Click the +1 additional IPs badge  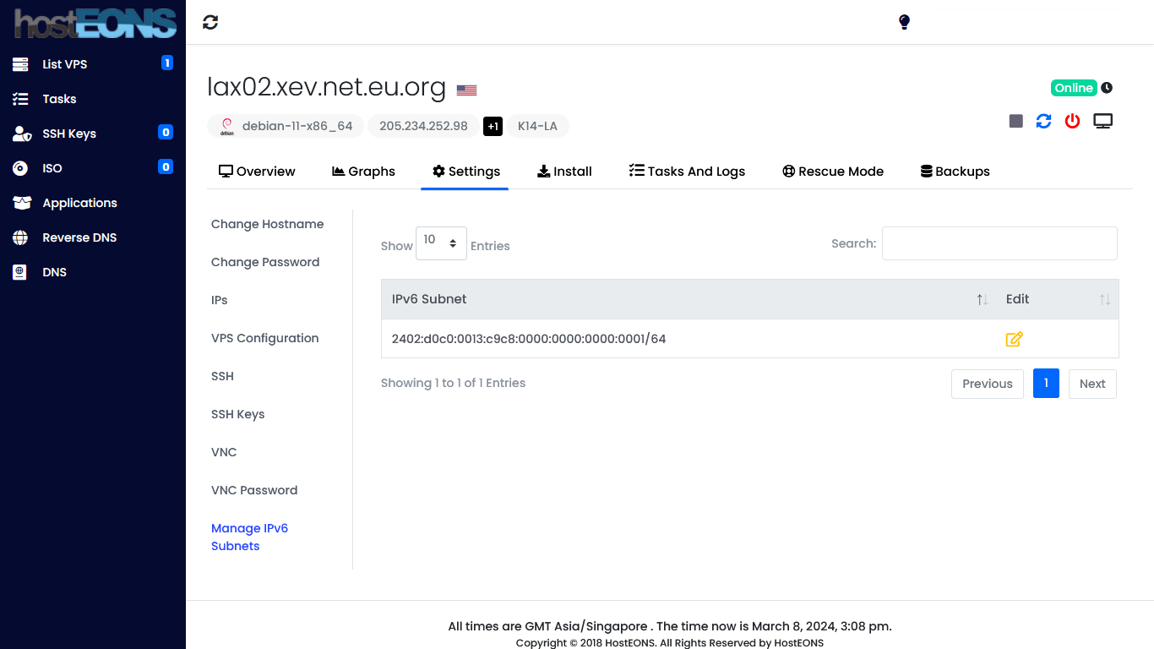pyautogui.click(x=493, y=126)
